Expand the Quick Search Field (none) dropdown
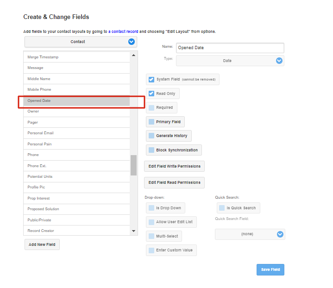Viewport: 333px width, 288px height. tap(250, 234)
